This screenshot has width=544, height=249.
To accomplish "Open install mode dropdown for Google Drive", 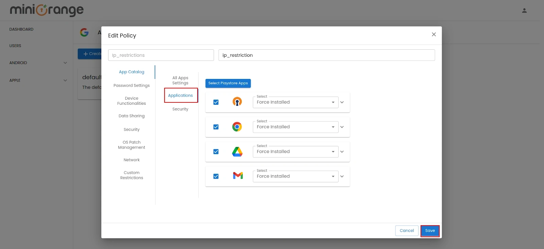I will click(295, 152).
